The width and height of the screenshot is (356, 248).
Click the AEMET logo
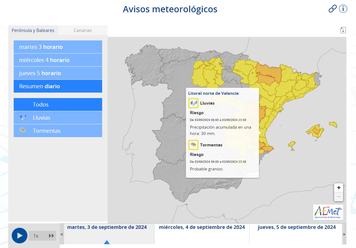328,212
